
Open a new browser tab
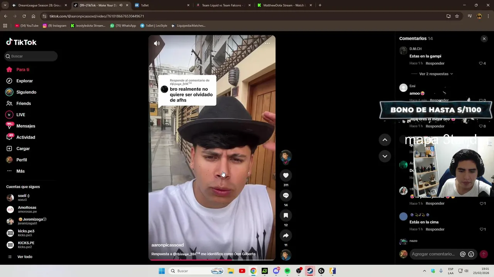click(320, 5)
